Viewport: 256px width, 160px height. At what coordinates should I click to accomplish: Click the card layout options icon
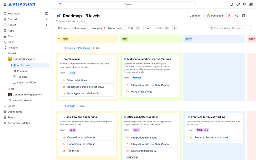tap(175, 28)
